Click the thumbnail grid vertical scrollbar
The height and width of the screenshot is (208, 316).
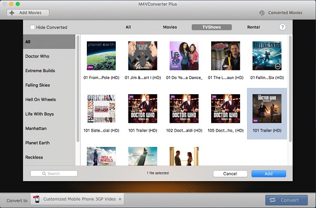coord(290,88)
